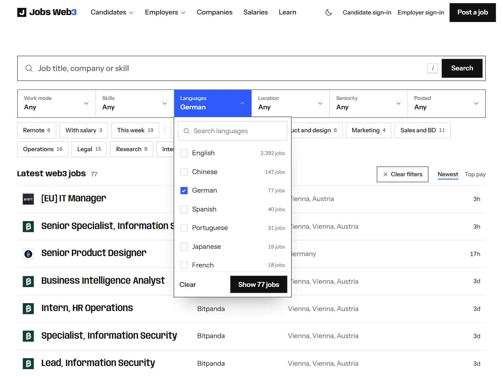
Task: Sort jobs by Top pay
Action: click(475, 174)
